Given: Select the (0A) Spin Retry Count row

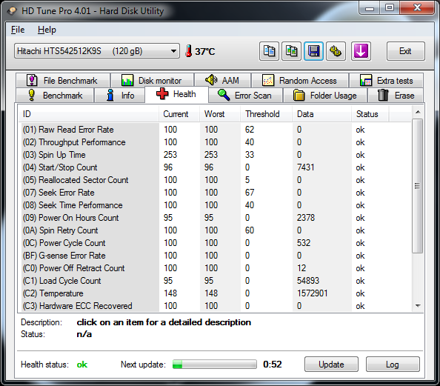Looking at the screenshot, I should click(x=215, y=230).
